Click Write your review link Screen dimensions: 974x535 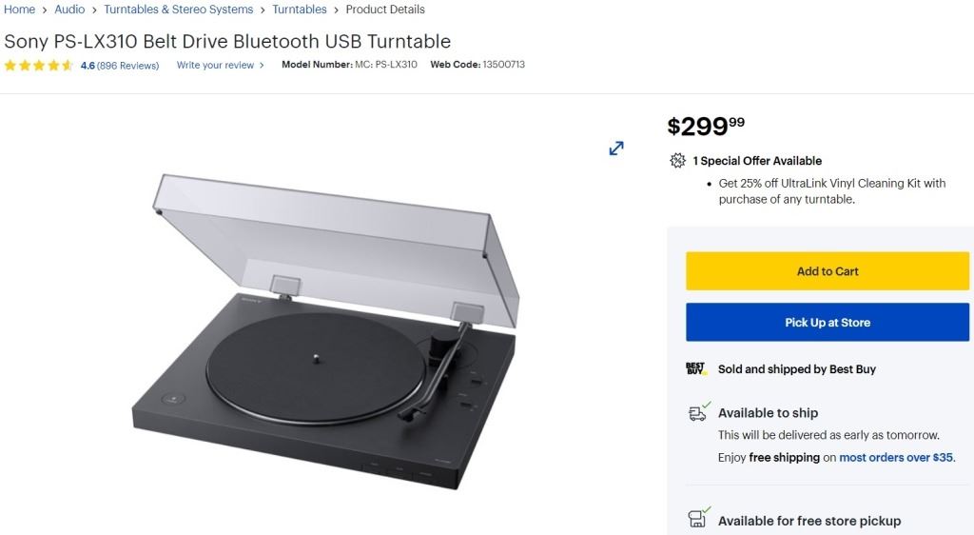[x=216, y=66]
